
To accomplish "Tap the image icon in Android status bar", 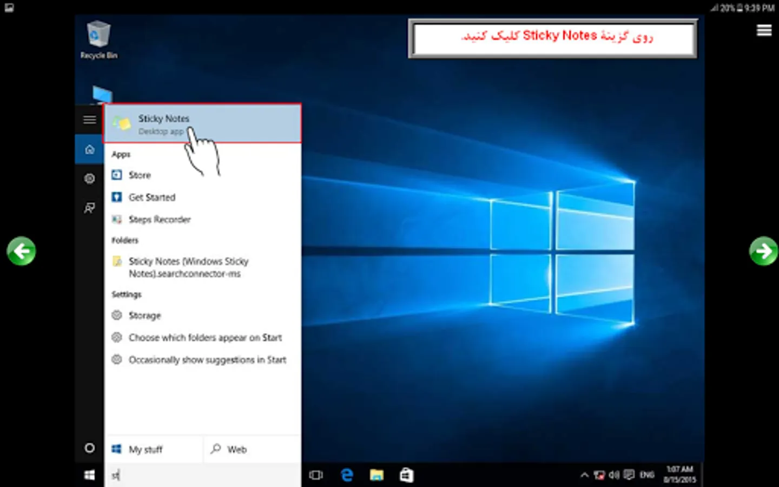I will click(9, 8).
